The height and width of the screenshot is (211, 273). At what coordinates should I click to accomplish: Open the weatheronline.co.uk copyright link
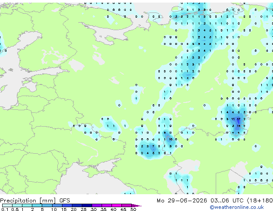pos(236,207)
